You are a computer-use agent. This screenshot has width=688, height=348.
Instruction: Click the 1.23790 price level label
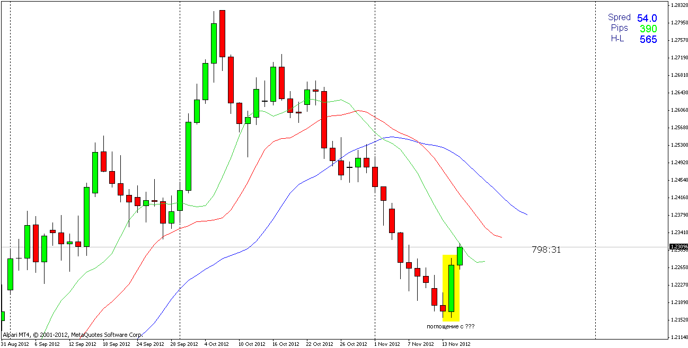click(679, 215)
